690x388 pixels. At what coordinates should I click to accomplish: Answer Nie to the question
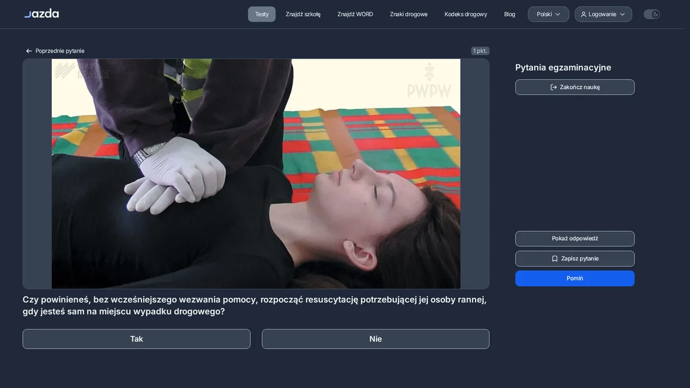pyautogui.click(x=375, y=339)
